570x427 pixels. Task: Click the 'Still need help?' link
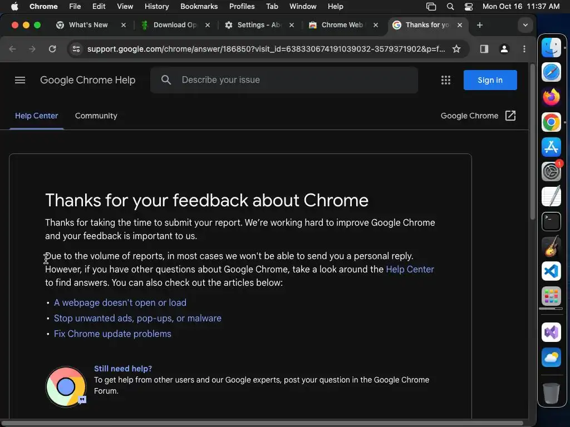click(x=123, y=369)
